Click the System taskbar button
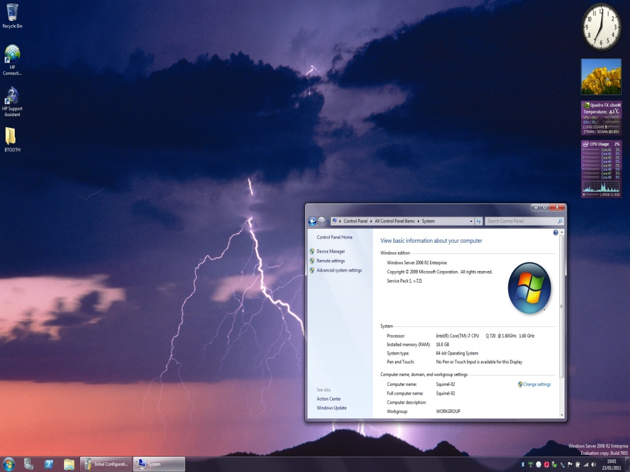The image size is (630, 472). coord(159,465)
